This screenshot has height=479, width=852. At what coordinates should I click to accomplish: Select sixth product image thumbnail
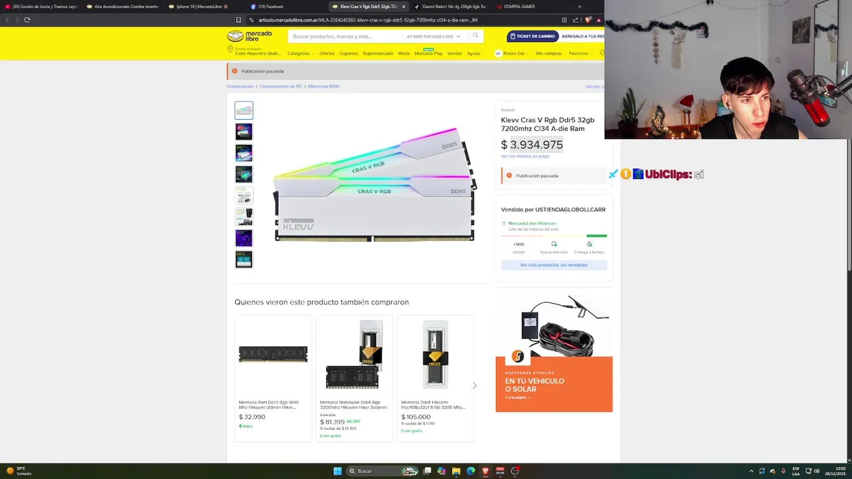(x=244, y=217)
